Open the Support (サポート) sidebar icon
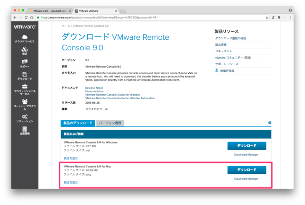The height and width of the screenshot is (205, 305). [25, 62]
